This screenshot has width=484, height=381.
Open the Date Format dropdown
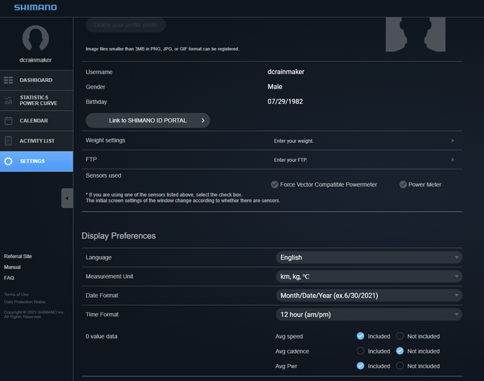click(369, 296)
